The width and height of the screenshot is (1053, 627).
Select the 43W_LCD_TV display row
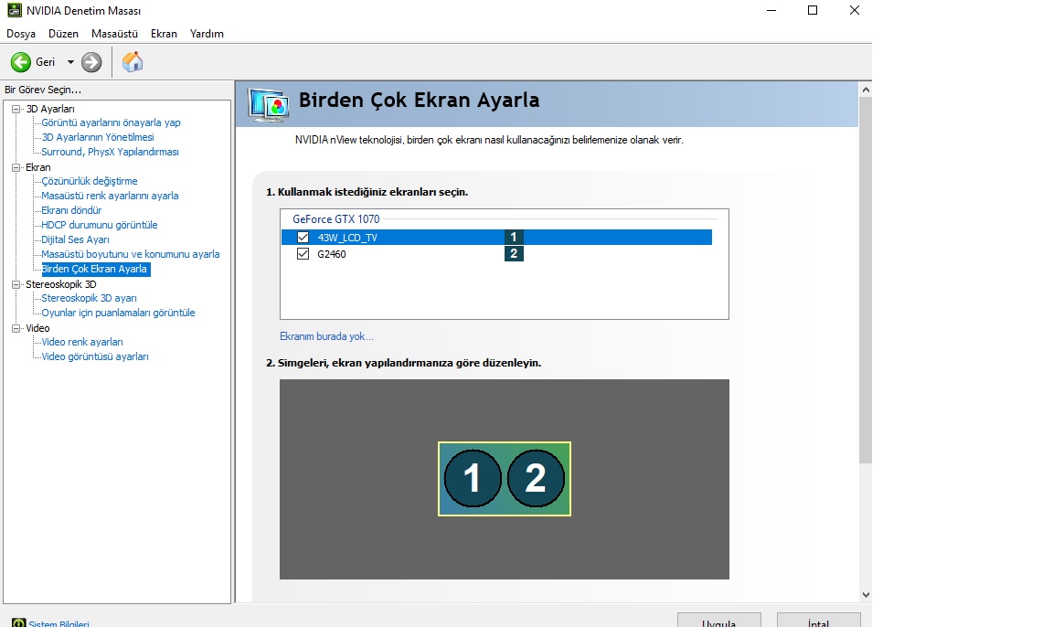(x=497, y=237)
